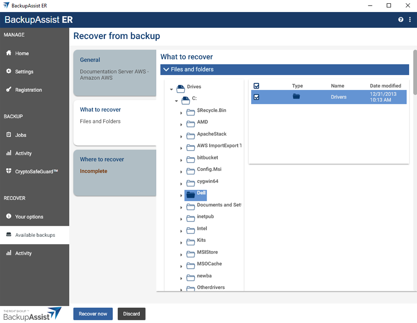Viewport: 417px width, 323px height.
Task: Click the cygwin64 folder icon
Action: coord(190,183)
